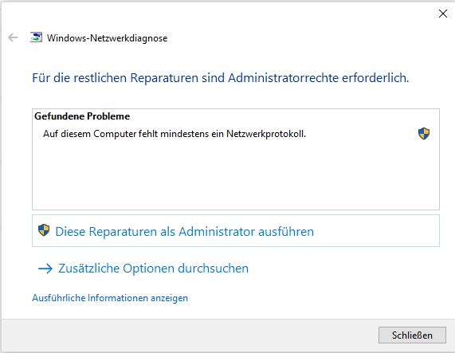Click the shield icon in the problem row
The image size is (455, 353).
coord(424,134)
